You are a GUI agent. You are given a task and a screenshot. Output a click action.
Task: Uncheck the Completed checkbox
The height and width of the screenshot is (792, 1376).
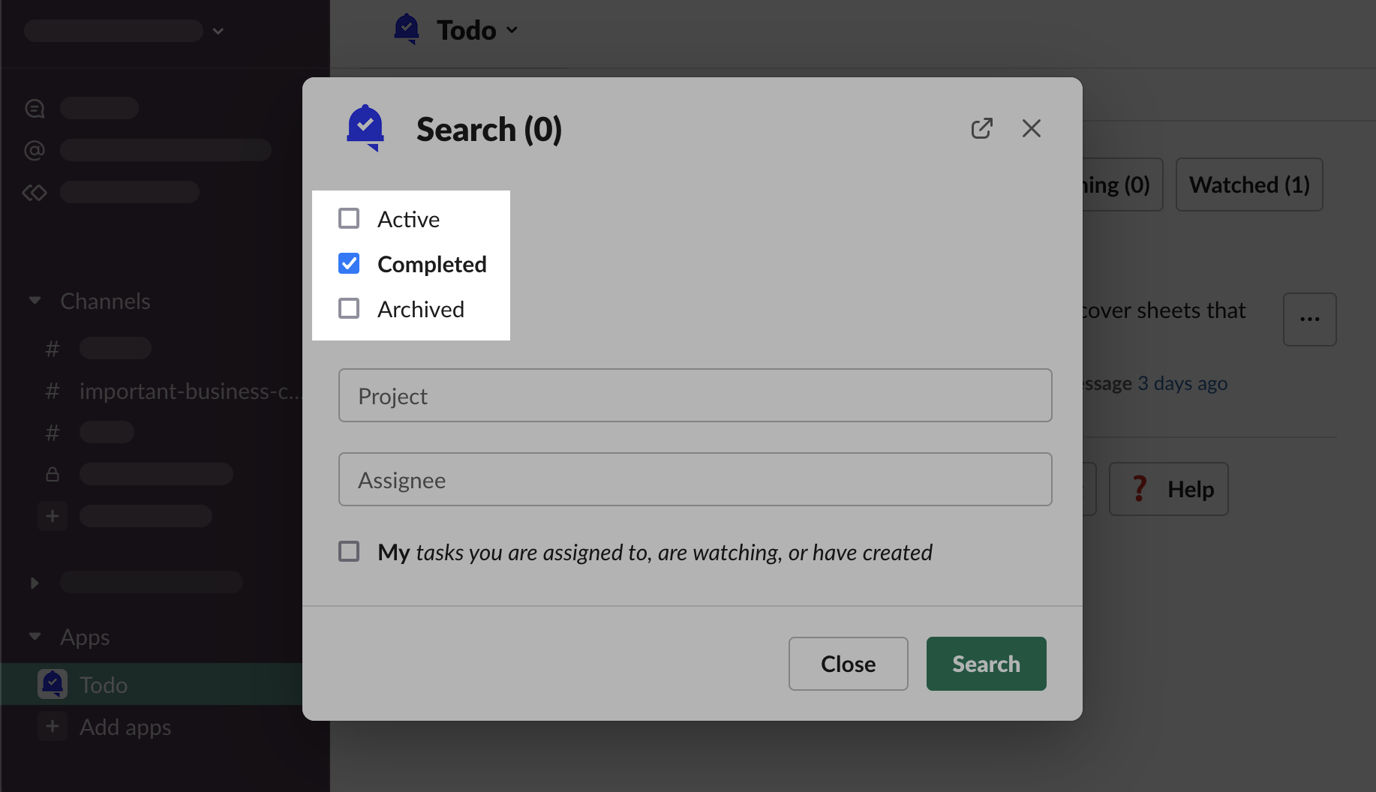tap(349, 263)
